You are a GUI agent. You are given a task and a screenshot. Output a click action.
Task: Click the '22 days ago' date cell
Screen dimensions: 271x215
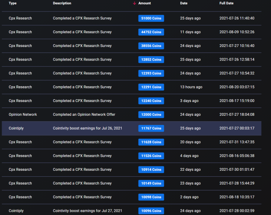coord(190,170)
